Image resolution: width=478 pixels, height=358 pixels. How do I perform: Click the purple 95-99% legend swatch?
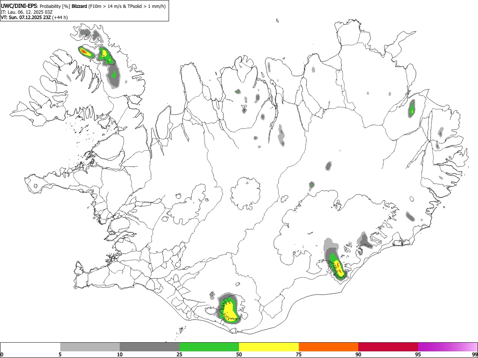tap(448, 347)
